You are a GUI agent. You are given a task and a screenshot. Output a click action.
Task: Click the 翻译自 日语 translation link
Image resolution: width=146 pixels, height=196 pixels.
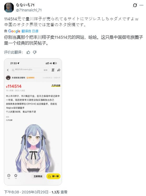pos(30,31)
